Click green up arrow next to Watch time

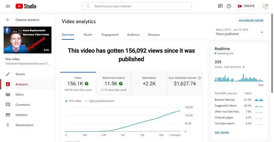(x=121, y=84)
